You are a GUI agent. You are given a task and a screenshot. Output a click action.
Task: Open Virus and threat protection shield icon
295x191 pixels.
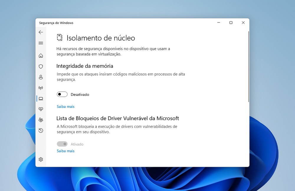(x=41, y=66)
